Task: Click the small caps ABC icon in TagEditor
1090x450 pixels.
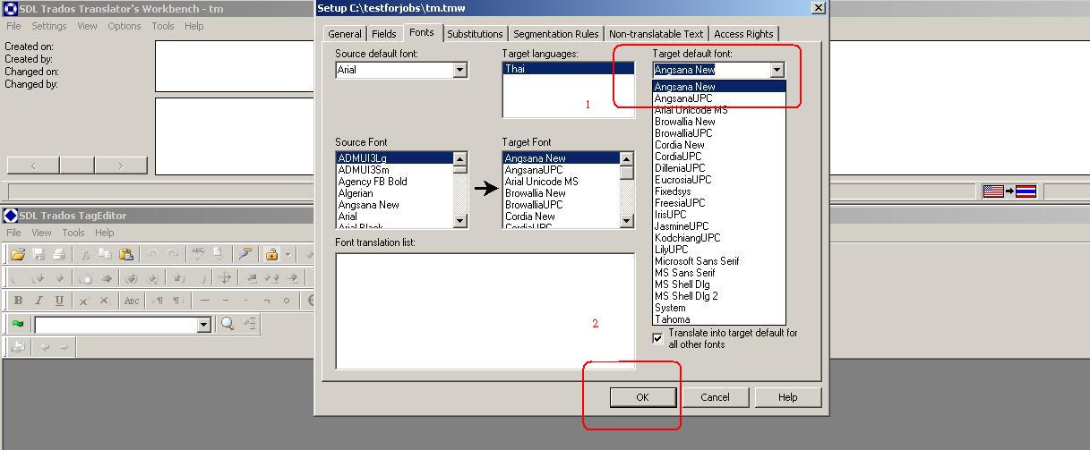Action: tap(132, 301)
